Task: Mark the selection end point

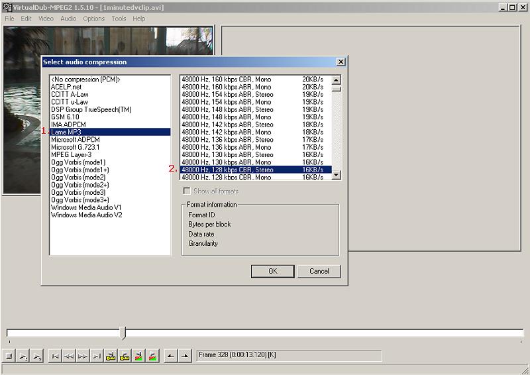Action: point(185,356)
